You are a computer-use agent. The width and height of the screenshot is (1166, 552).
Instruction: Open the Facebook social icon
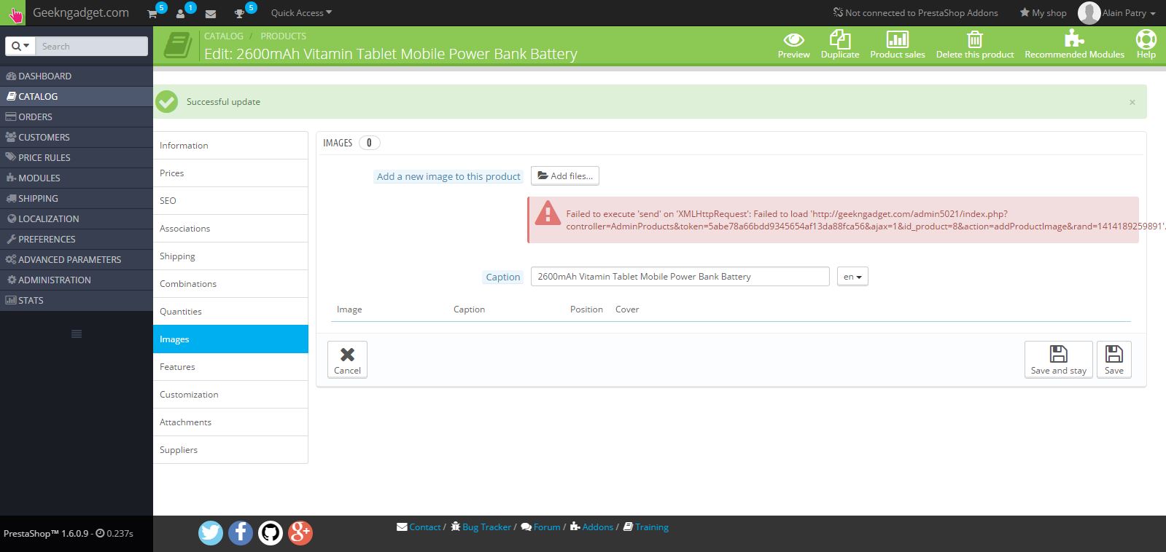[x=241, y=533]
